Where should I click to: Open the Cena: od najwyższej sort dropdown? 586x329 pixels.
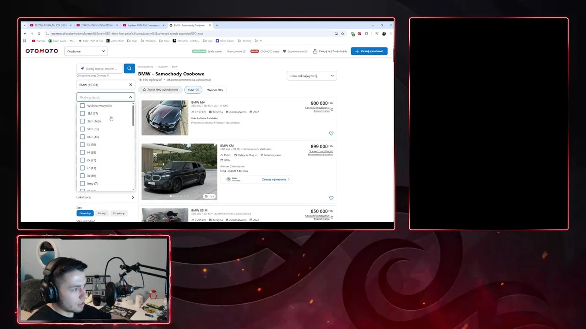pos(312,76)
